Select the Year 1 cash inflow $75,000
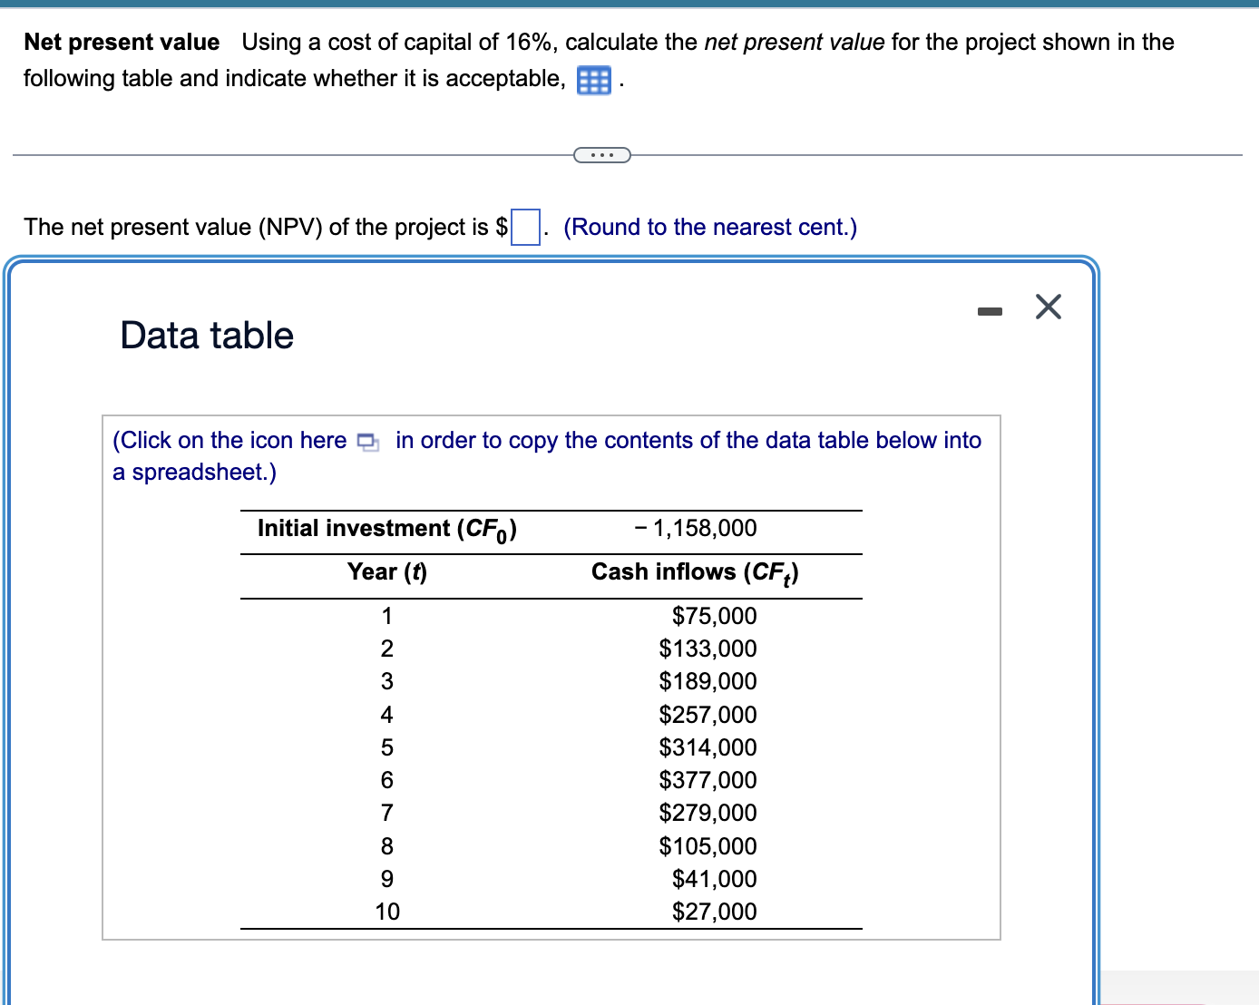 click(x=715, y=616)
